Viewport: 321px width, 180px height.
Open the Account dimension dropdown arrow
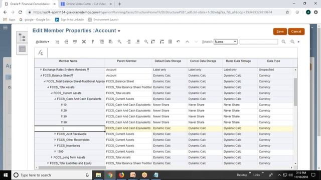click(x=119, y=31)
